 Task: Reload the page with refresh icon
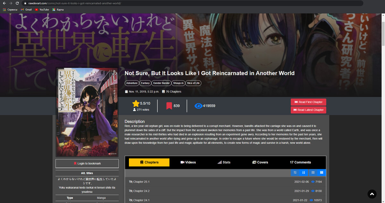pos(18,3)
